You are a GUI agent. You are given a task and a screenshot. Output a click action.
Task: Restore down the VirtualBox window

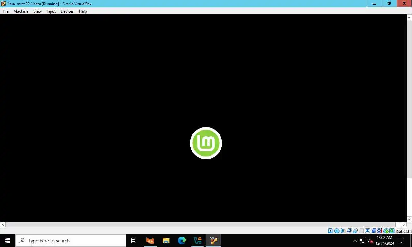click(389, 4)
